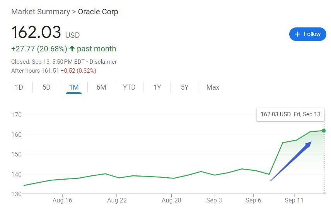Click the green endpoint dot on chart
This screenshot has width=331, height=209.
pos(324,131)
